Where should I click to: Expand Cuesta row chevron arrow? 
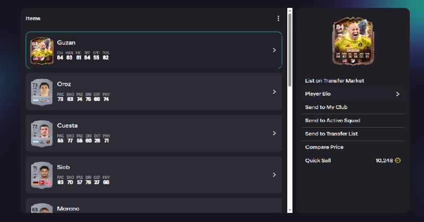coord(274,134)
